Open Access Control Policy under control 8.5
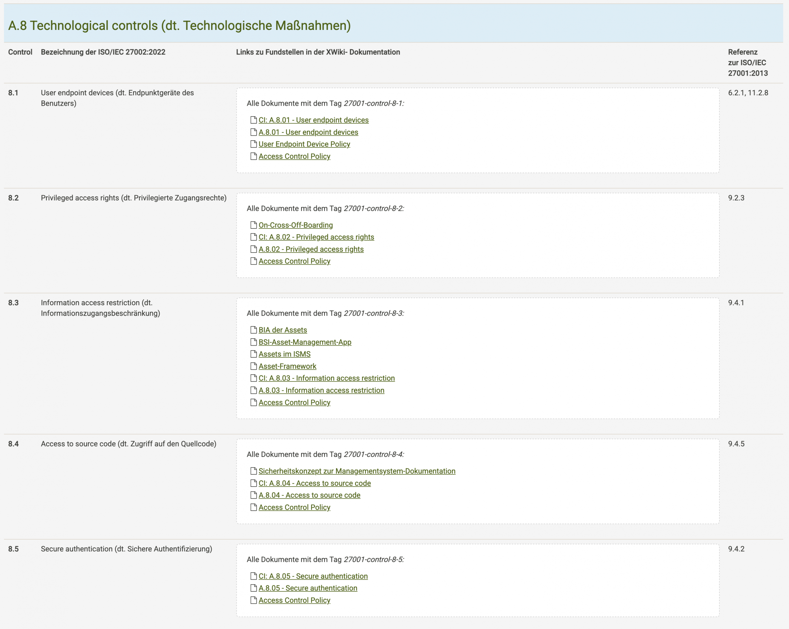The image size is (789, 629). (x=294, y=600)
